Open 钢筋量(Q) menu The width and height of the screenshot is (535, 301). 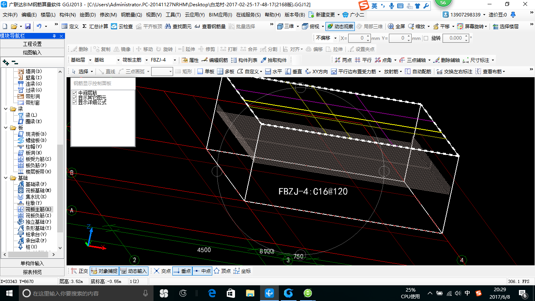131,15
